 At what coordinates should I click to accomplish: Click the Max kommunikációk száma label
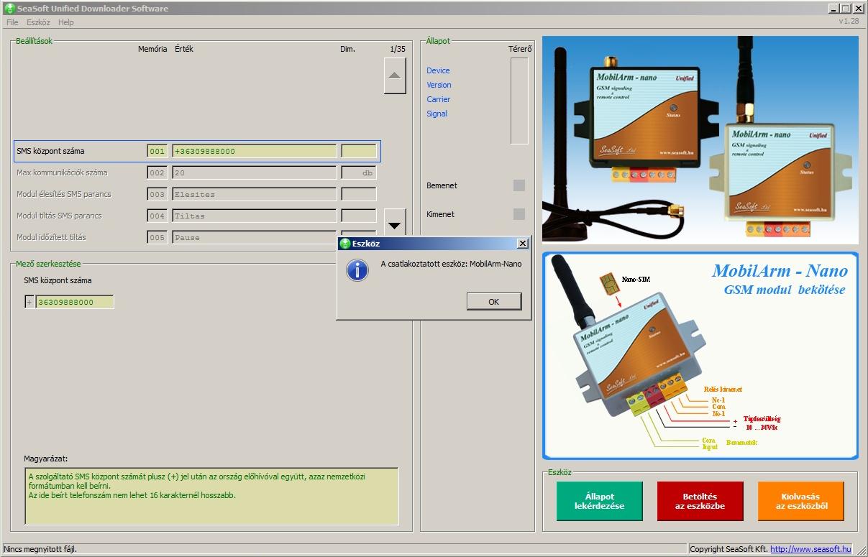62,173
